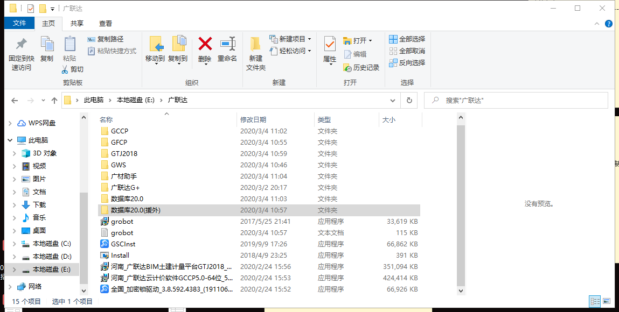Open History (历史记录) in ribbon
Image resolution: width=619 pixels, height=312 pixels.
pos(361,68)
